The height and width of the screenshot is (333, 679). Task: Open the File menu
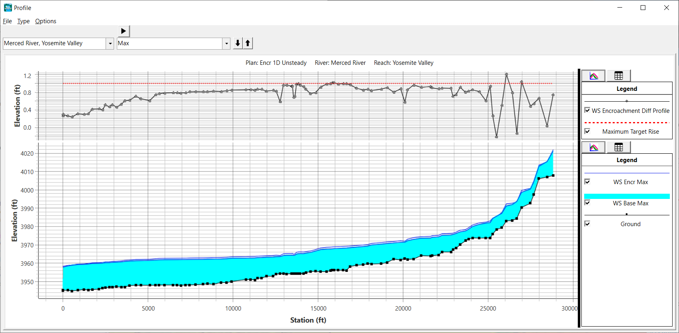coord(7,21)
